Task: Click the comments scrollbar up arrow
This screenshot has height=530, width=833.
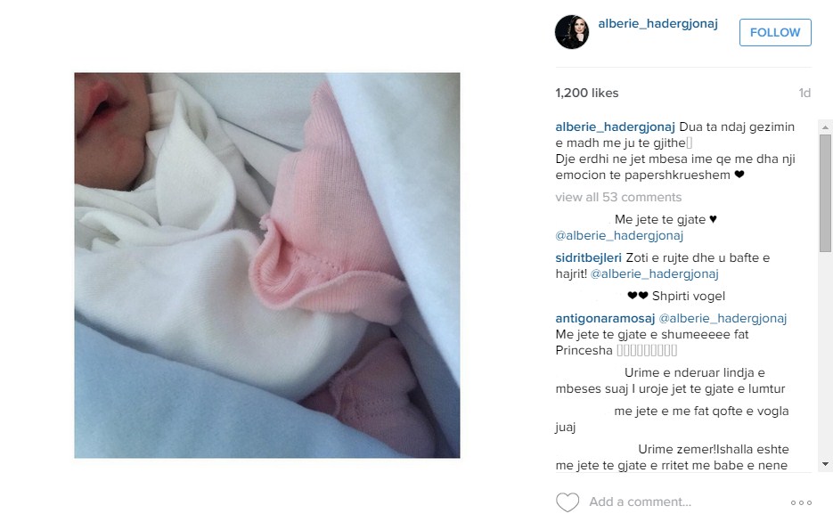Action: (825, 127)
